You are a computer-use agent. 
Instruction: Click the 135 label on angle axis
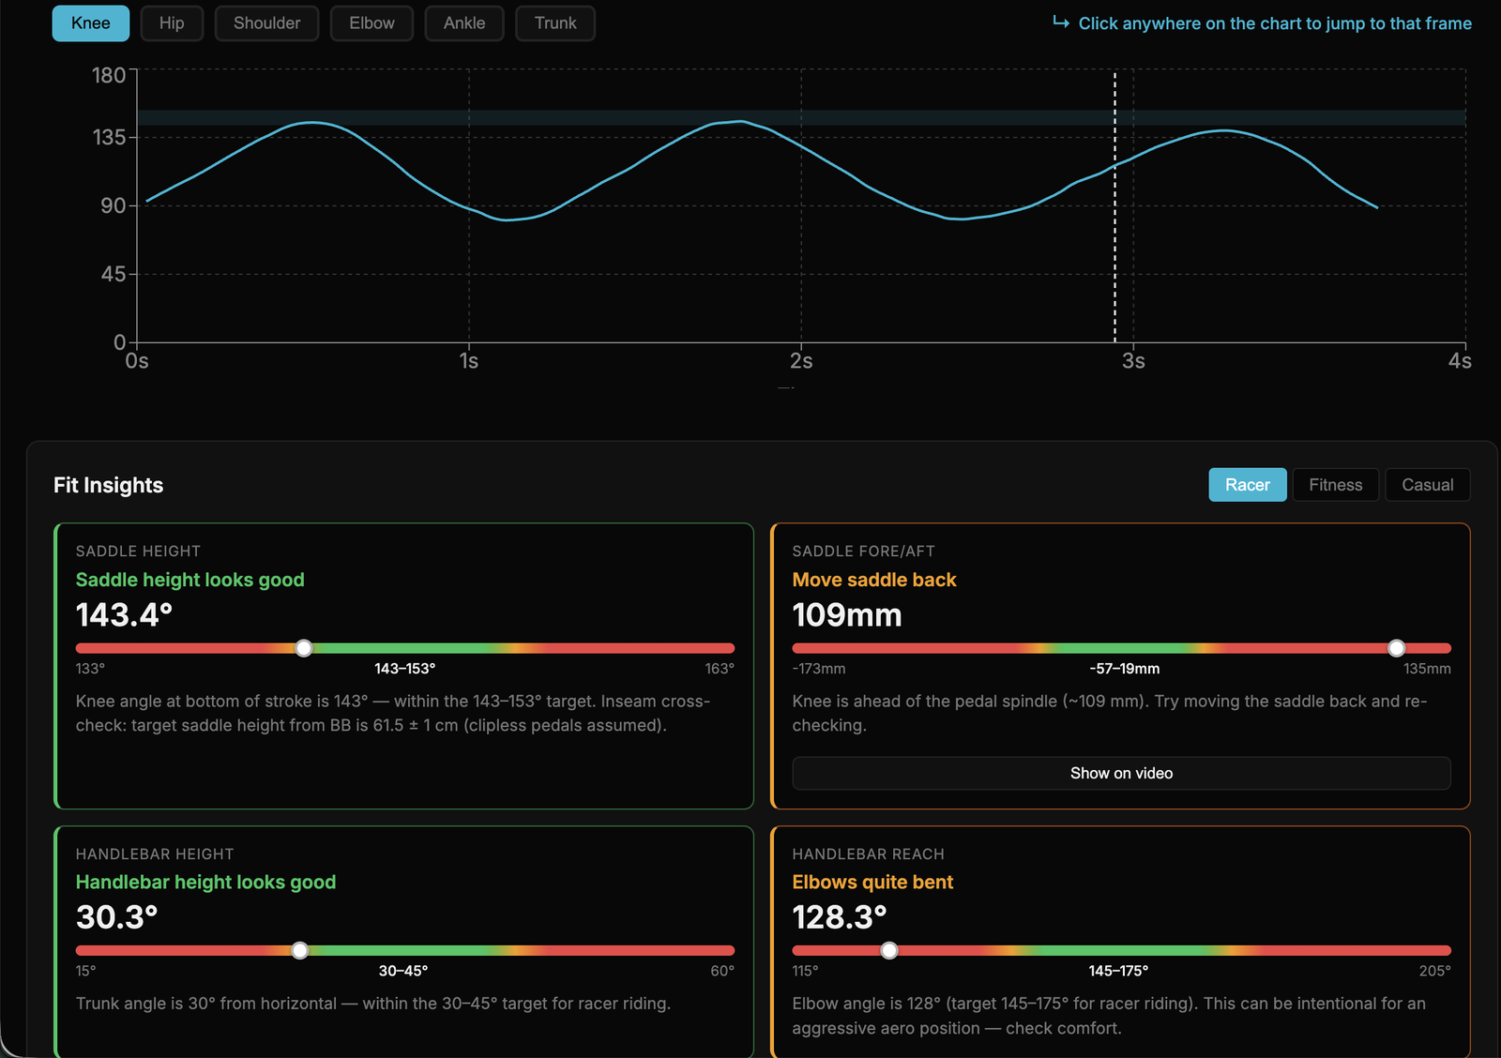click(109, 138)
